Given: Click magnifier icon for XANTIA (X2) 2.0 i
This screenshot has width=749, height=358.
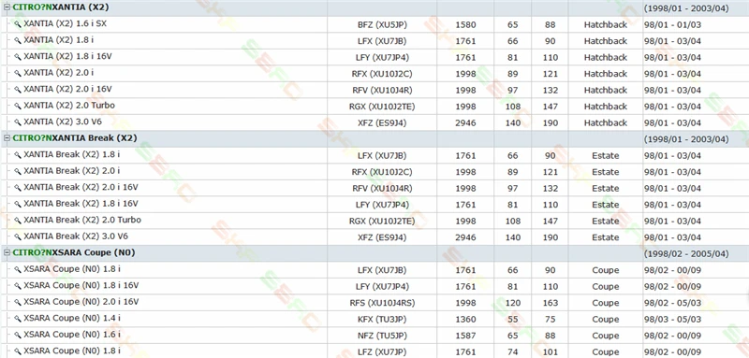Looking at the screenshot, I should tap(18, 74).
